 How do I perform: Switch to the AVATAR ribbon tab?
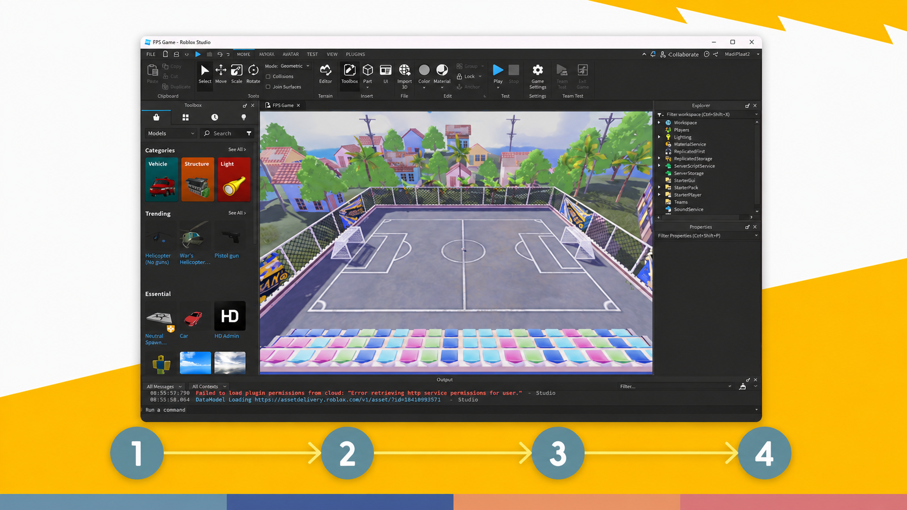click(290, 54)
